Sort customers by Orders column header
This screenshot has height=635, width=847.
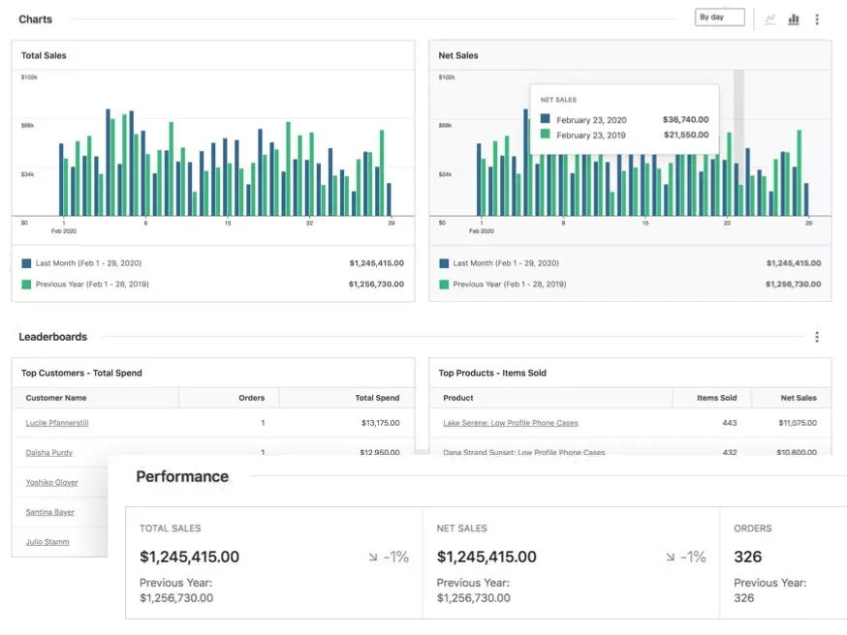coord(251,398)
